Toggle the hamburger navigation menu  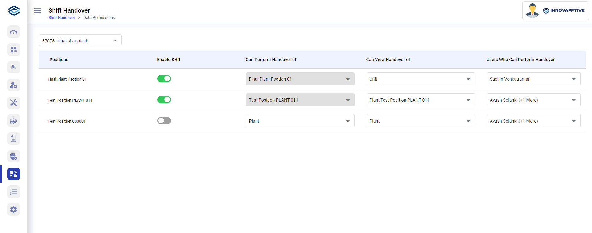(37, 11)
